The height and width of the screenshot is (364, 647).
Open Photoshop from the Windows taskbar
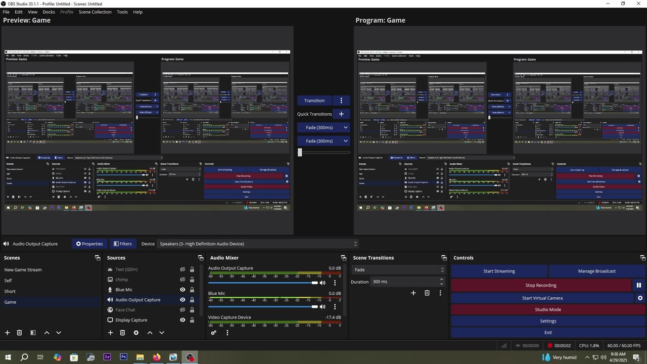click(x=123, y=357)
